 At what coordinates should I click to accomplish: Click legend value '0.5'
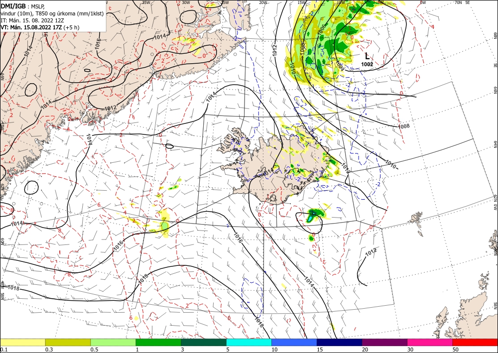point(94,350)
